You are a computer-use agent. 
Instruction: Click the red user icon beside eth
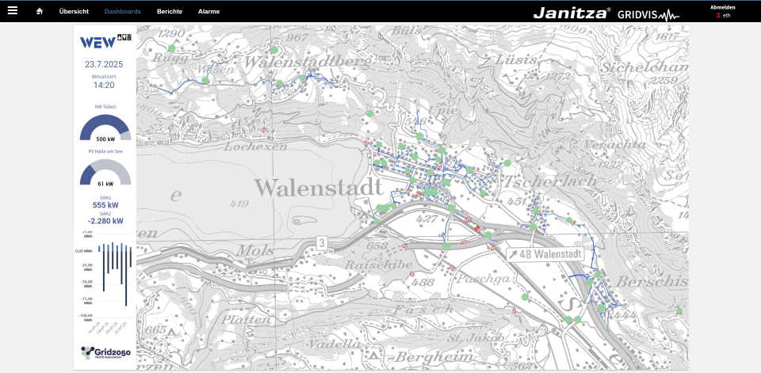tap(718, 16)
